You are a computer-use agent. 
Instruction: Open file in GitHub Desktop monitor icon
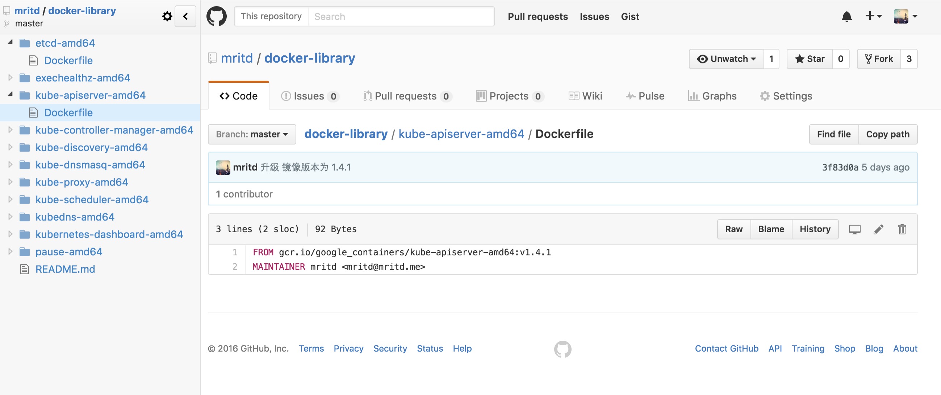coord(854,229)
